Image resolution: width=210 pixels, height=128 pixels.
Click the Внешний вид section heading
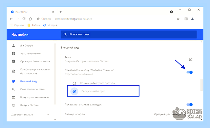click(x=70, y=48)
